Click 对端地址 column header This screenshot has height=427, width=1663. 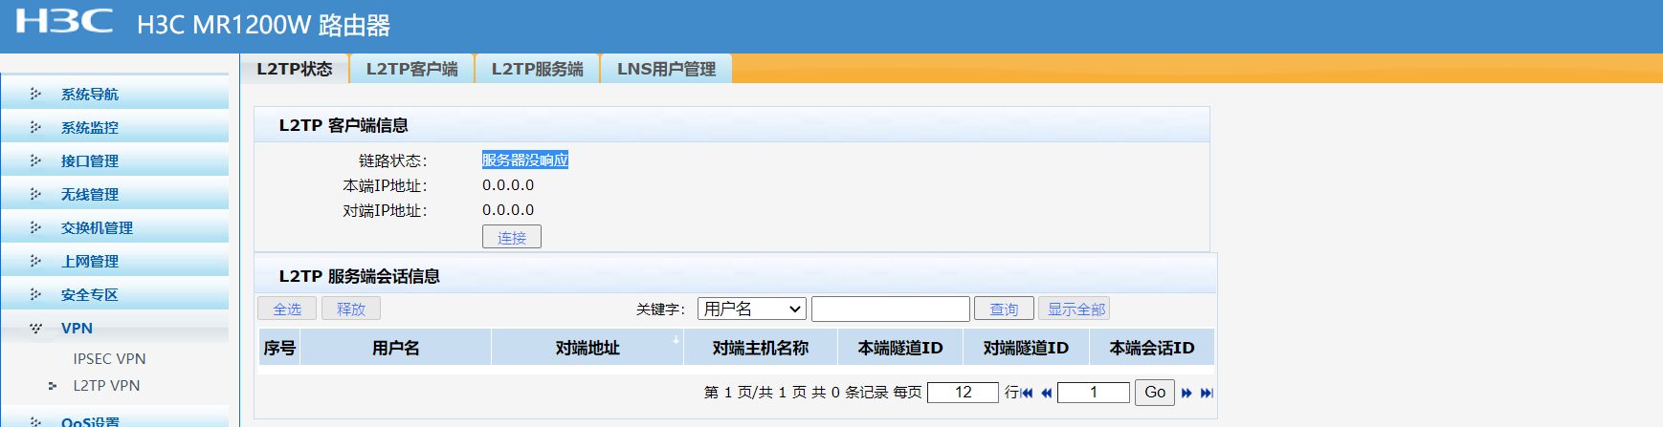click(588, 348)
